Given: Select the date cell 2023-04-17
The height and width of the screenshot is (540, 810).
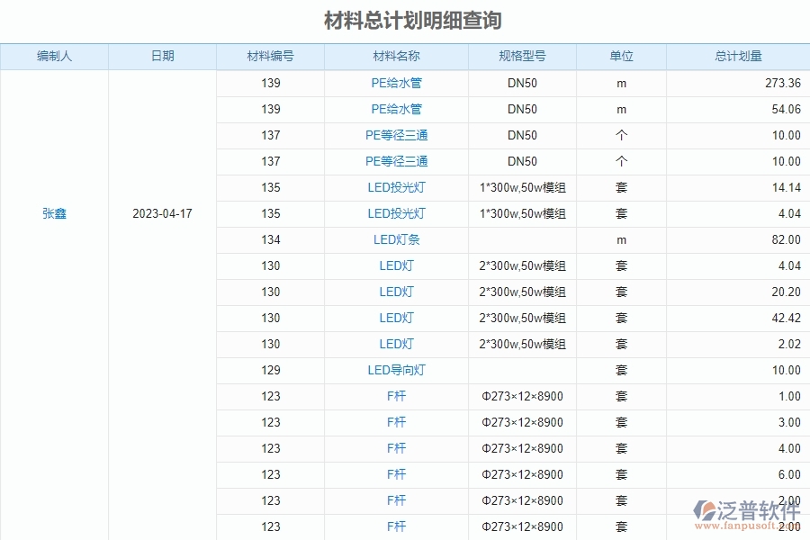Looking at the screenshot, I should [x=162, y=213].
